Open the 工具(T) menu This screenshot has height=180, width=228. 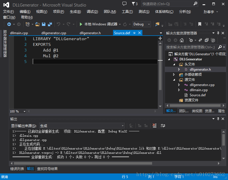point(127,12)
